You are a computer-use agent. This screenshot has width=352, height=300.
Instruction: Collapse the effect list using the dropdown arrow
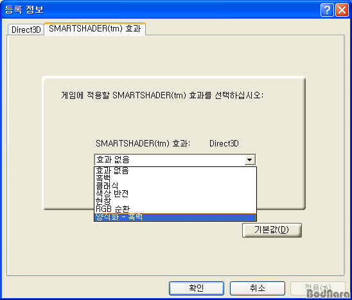(x=249, y=160)
